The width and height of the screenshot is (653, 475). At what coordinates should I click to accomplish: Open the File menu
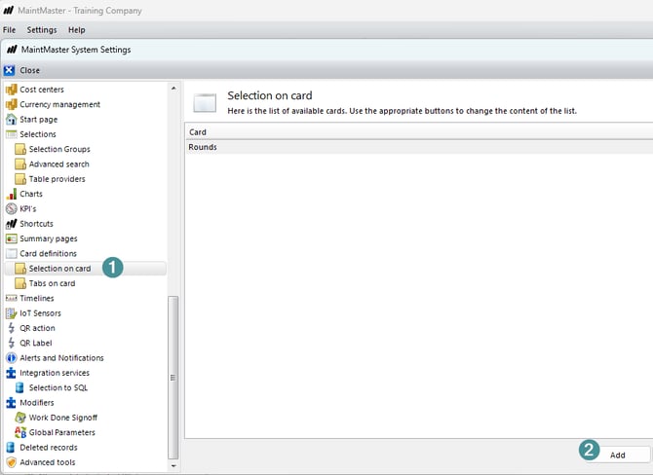[x=9, y=30]
